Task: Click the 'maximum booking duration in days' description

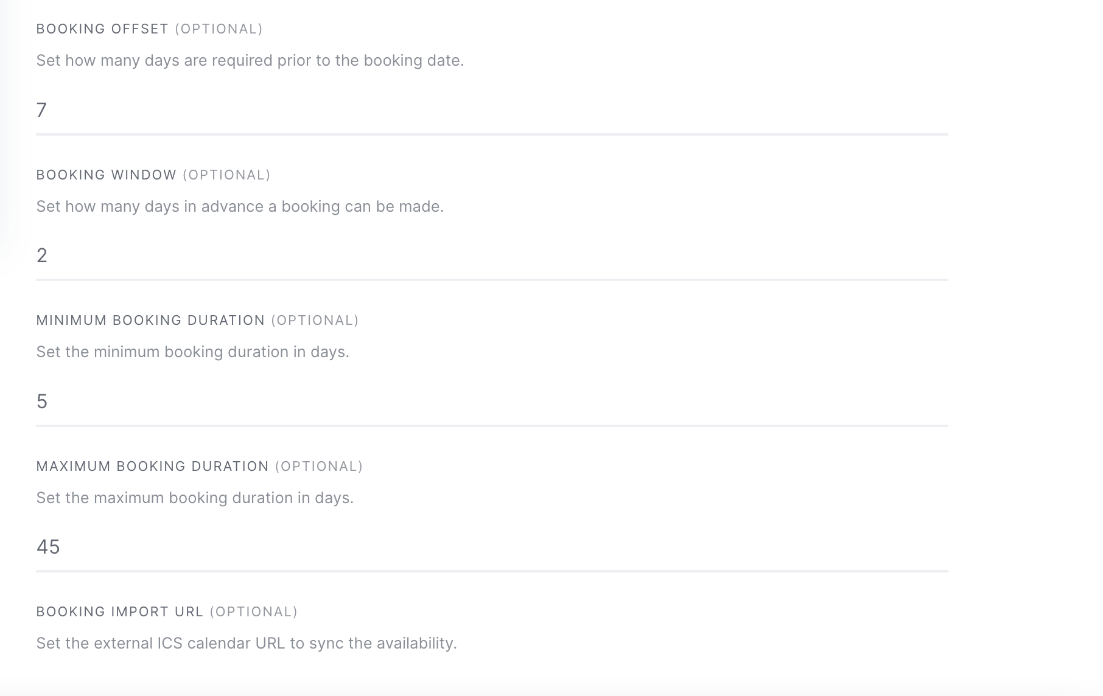Action: pos(195,498)
